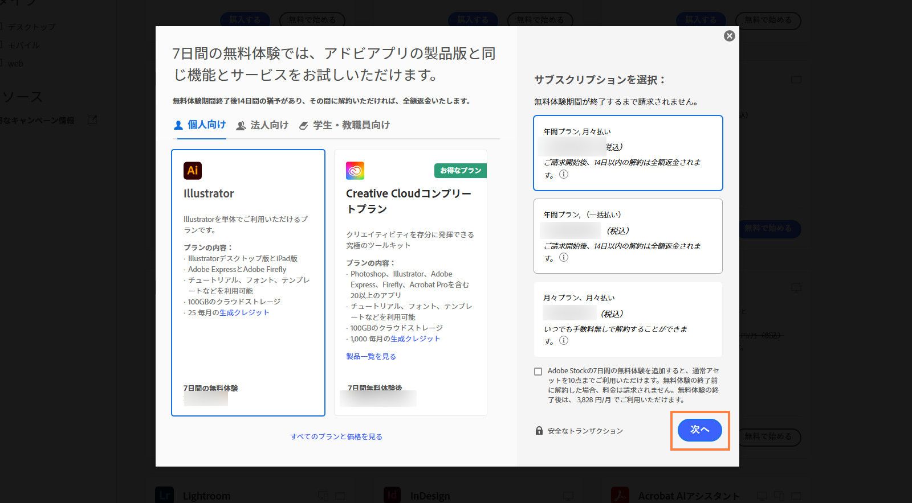Pick the 月々プラン、月々払い subscription option
This screenshot has height=503, width=912.
tap(628, 319)
